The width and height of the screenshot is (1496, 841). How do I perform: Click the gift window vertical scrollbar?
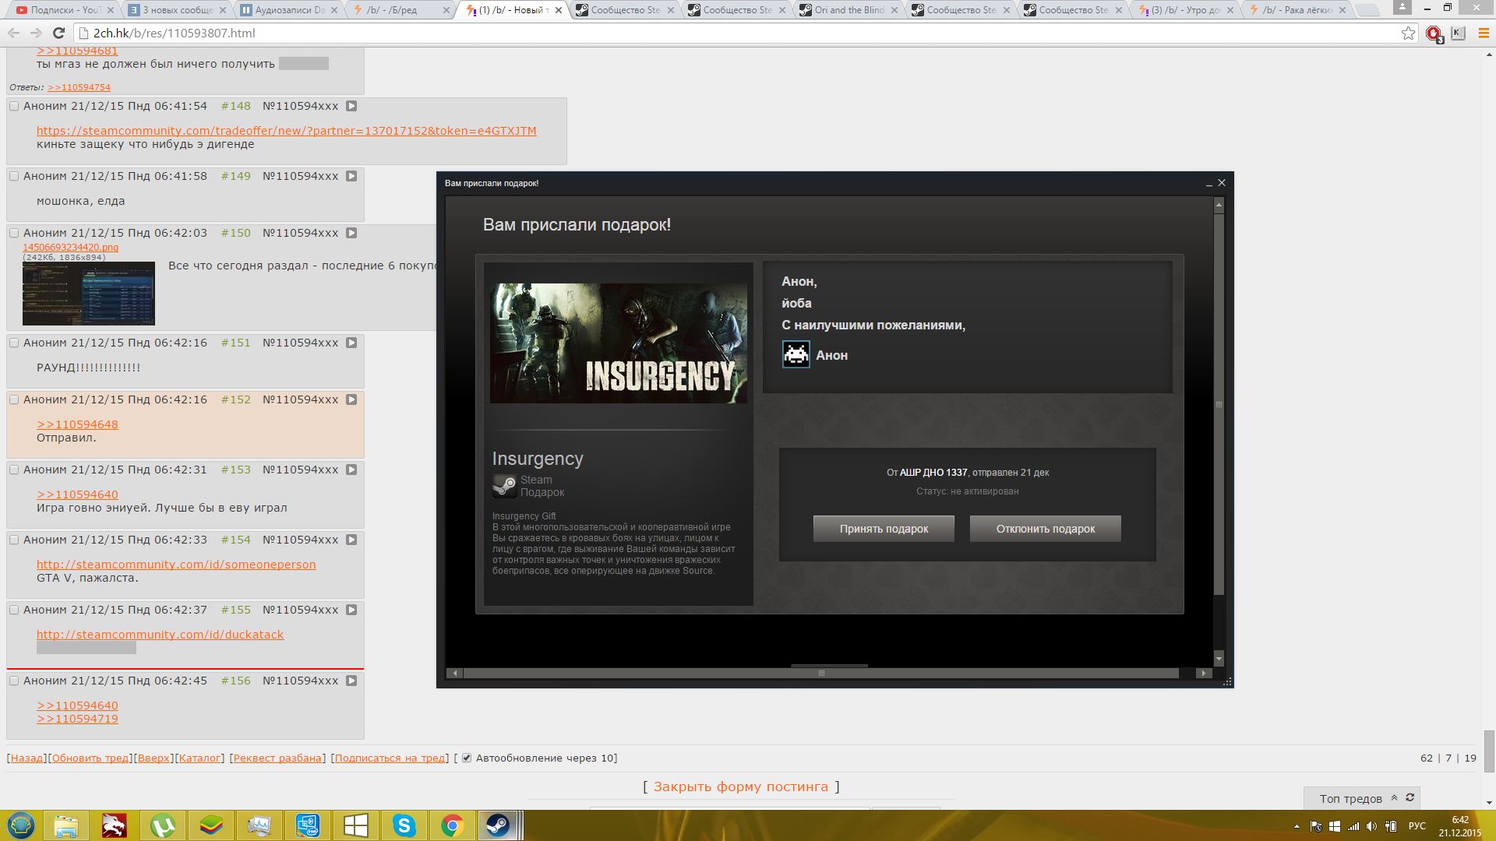(1219, 405)
